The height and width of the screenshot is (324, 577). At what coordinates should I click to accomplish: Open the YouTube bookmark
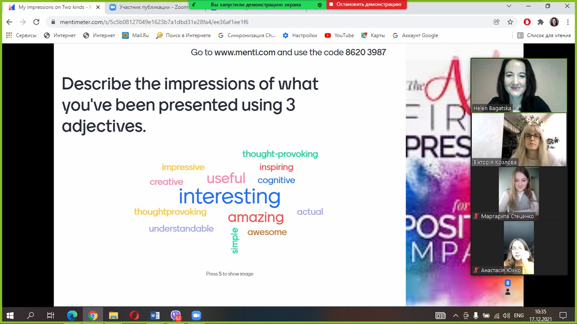coord(339,35)
